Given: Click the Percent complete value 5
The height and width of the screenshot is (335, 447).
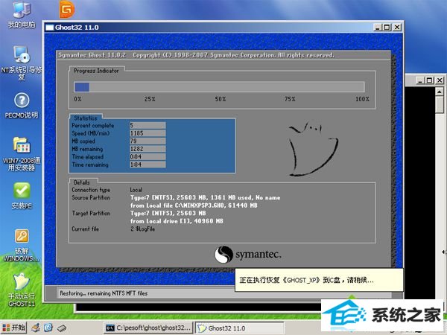Looking at the screenshot, I should [x=148, y=125].
